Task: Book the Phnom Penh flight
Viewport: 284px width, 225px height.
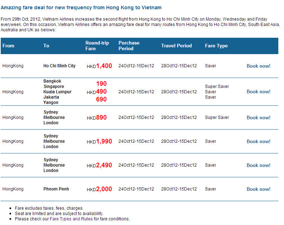Action: (x=258, y=189)
